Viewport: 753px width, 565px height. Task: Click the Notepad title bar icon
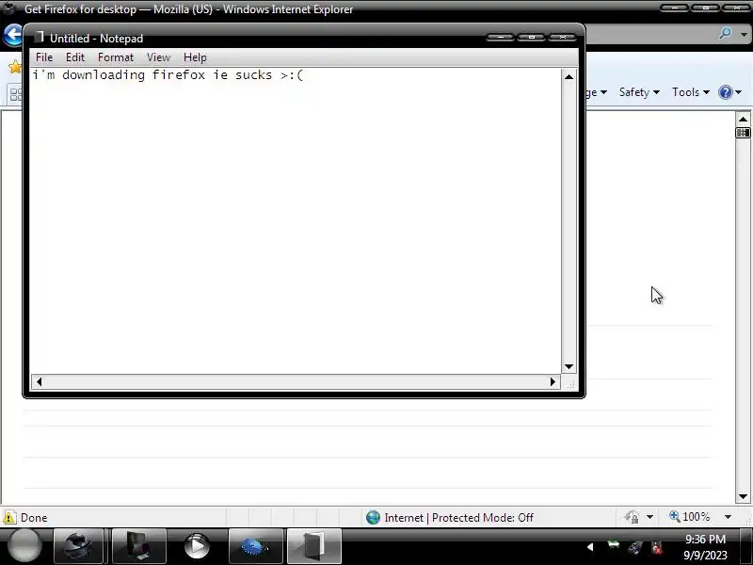pyautogui.click(x=39, y=38)
